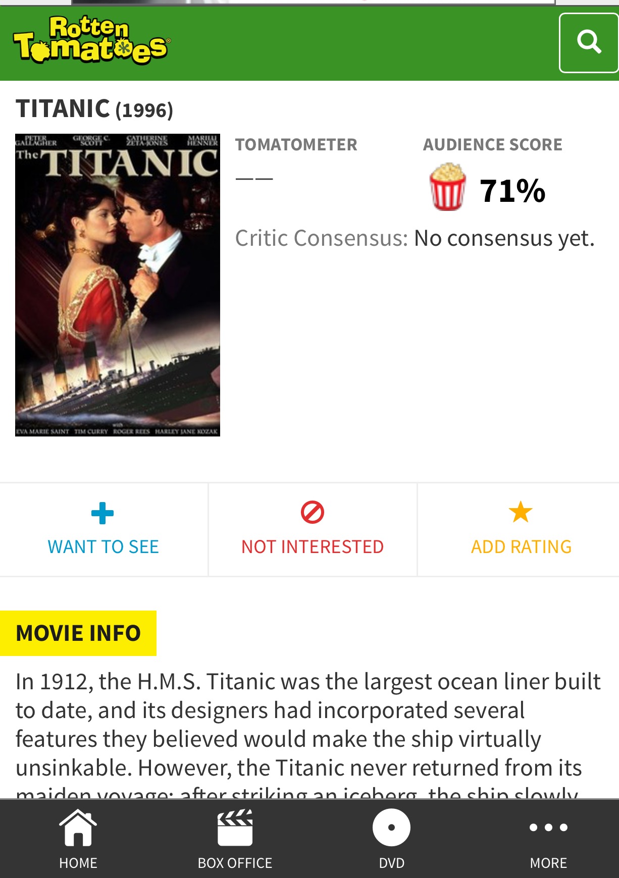Toggle Want To See for Titanic
619x878 pixels.
[x=104, y=547]
